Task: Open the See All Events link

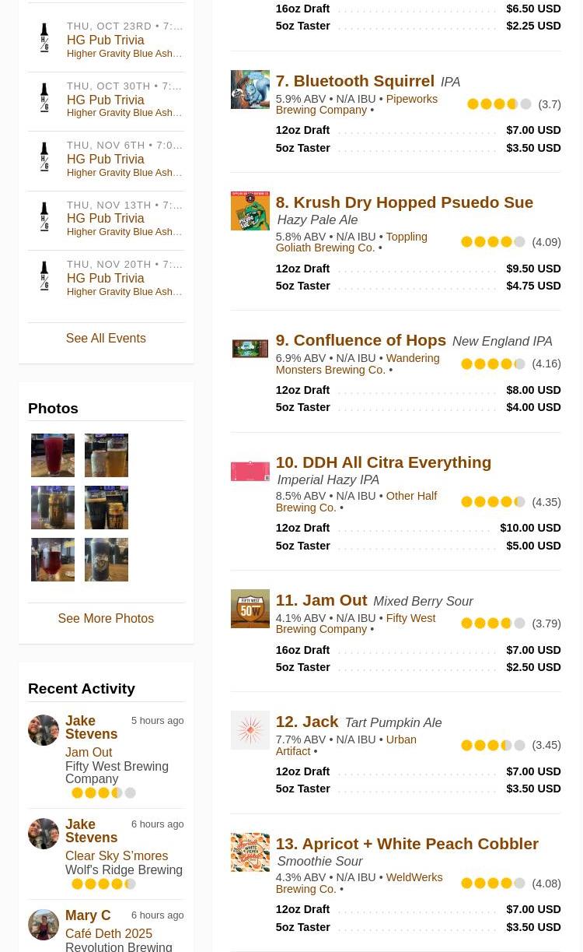Action: click(106, 339)
